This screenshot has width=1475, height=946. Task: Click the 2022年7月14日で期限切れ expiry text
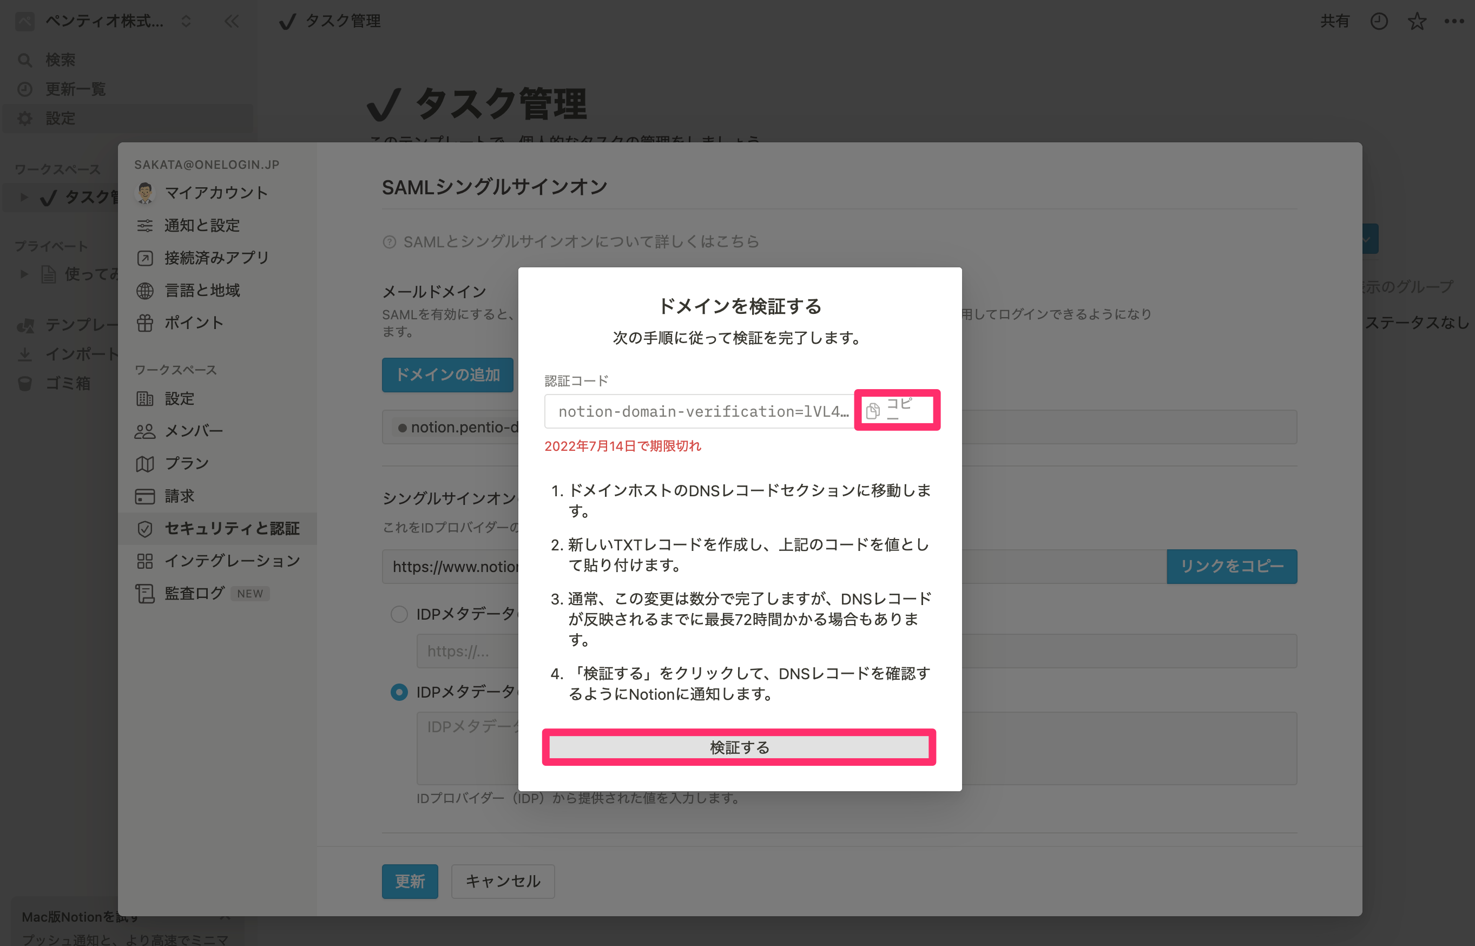point(623,446)
